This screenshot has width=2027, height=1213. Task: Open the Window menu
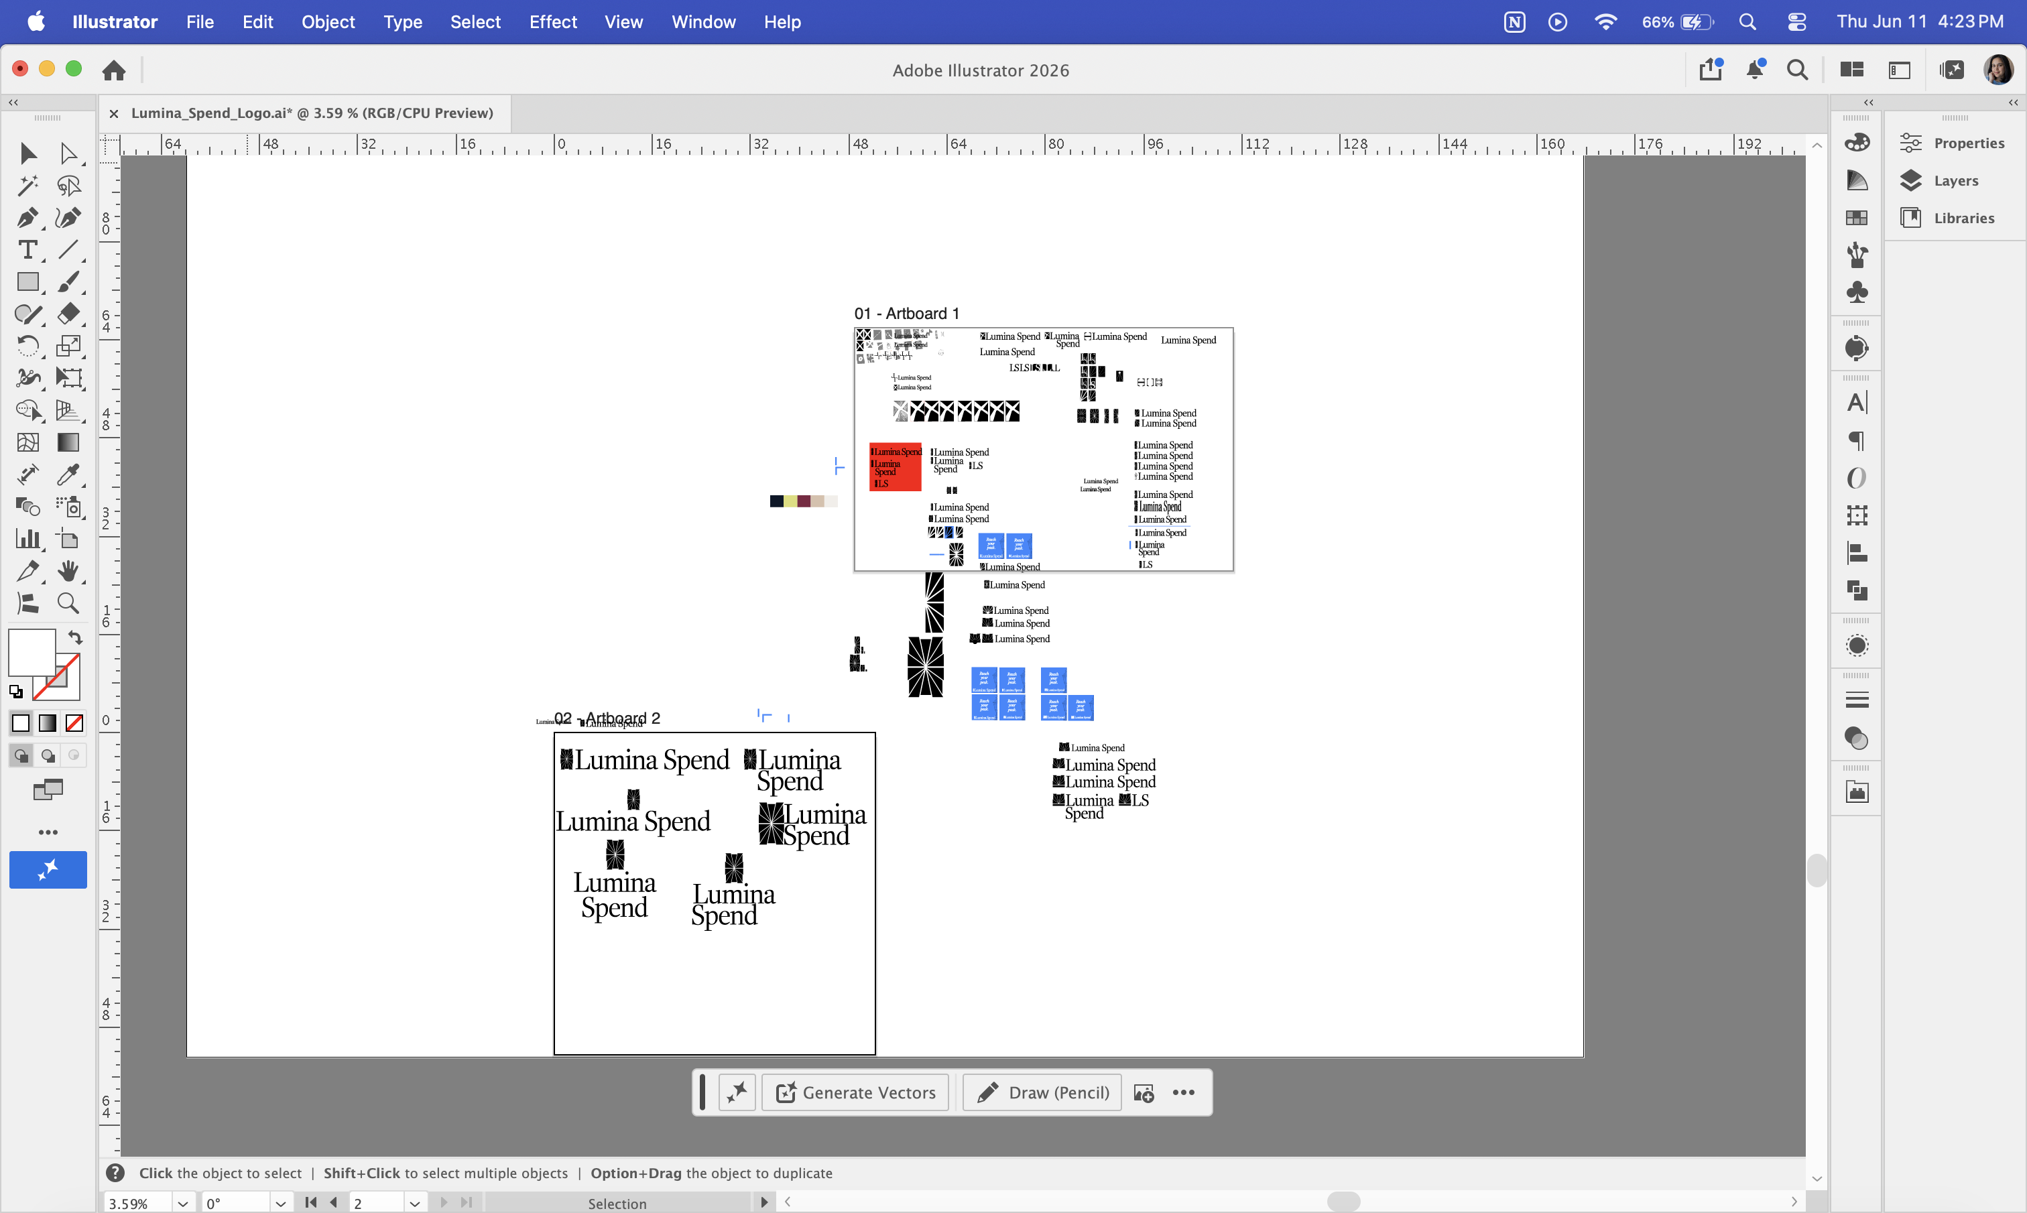pos(703,22)
